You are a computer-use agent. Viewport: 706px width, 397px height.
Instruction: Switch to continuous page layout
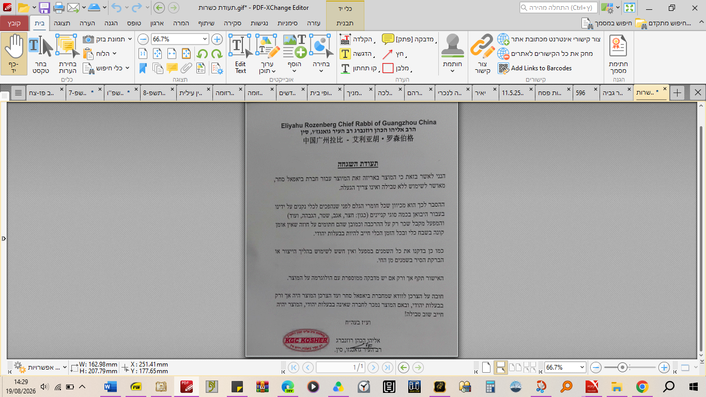point(500,368)
